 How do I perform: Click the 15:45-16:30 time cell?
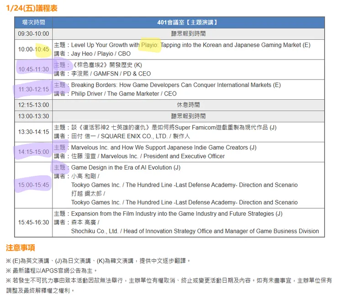33,222
